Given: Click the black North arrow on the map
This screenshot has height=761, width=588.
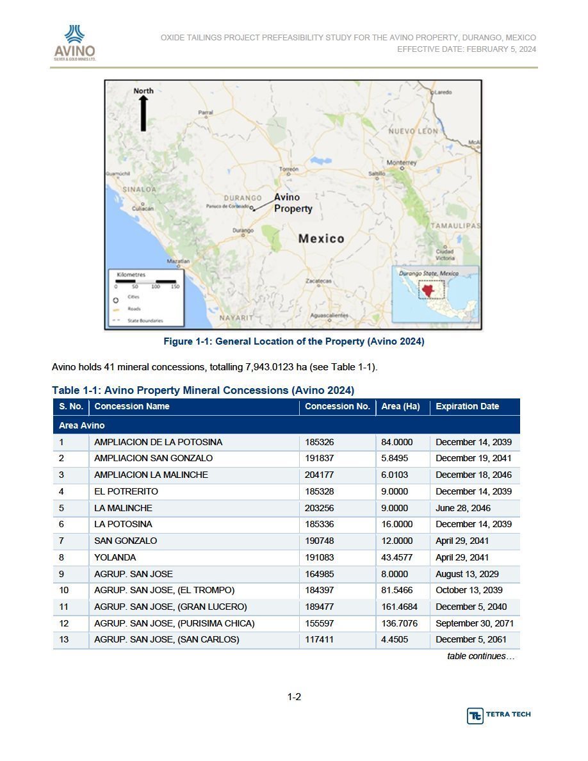Looking at the screenshot, I should 143,113.
